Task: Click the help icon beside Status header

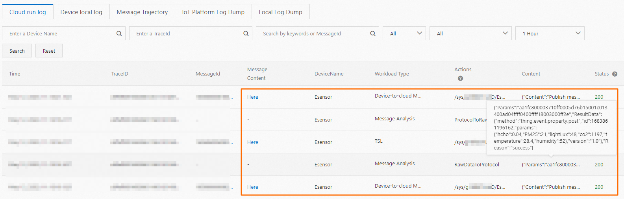Action: [615, 74]
